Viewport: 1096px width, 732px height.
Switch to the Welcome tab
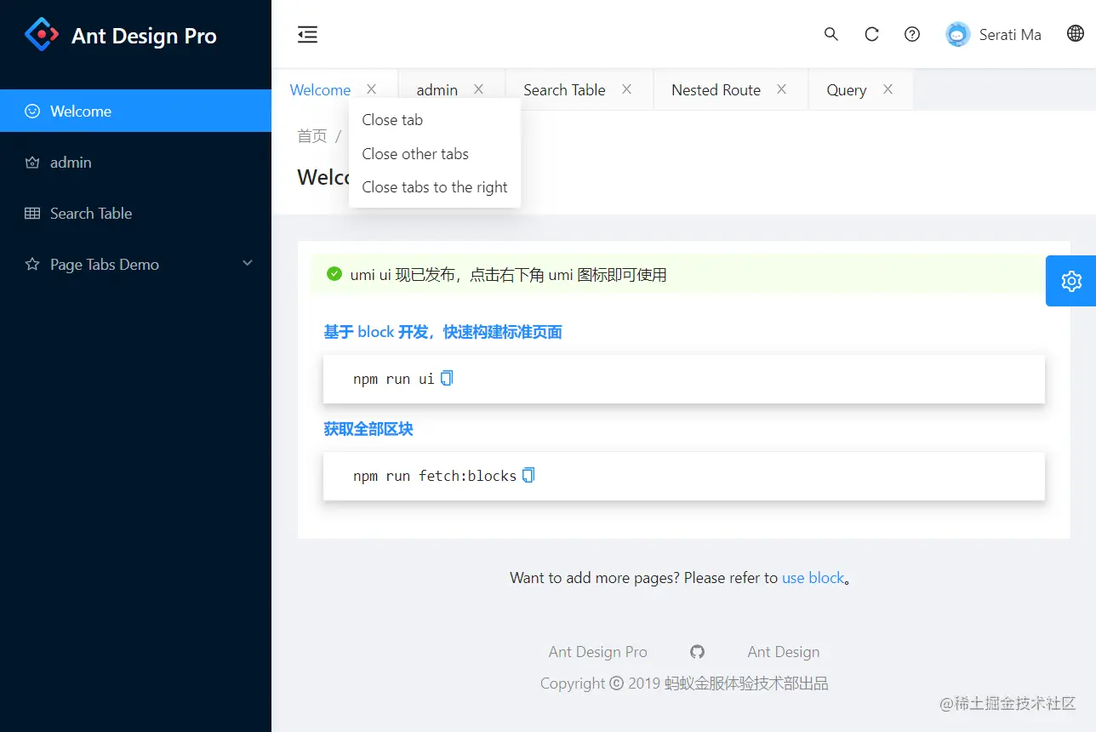point(320,90)
